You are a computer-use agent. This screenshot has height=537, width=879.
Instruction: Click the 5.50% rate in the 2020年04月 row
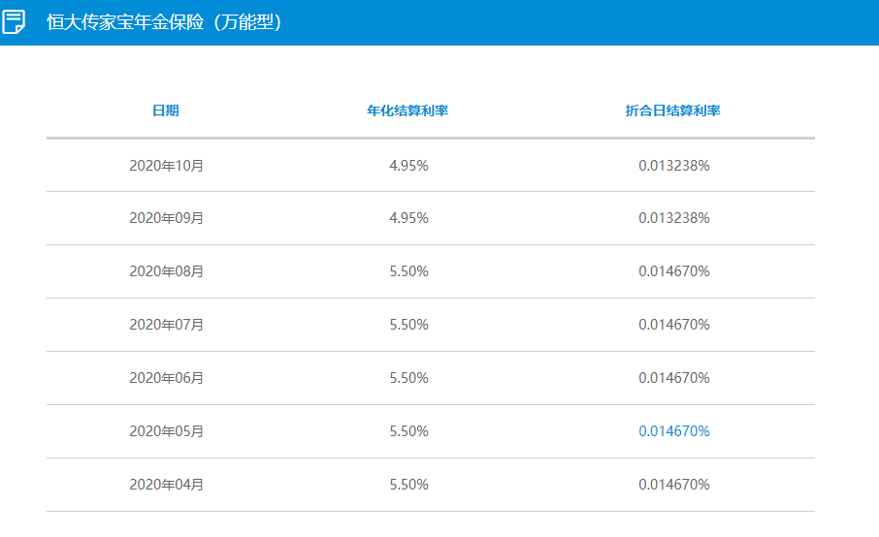point(408,485)
